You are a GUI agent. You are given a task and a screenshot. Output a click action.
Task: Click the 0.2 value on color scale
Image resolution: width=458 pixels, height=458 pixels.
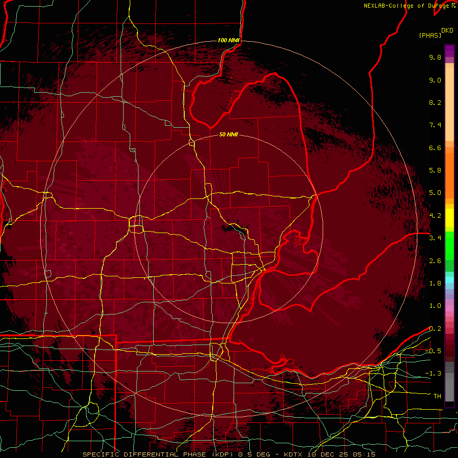coord(435,329)
